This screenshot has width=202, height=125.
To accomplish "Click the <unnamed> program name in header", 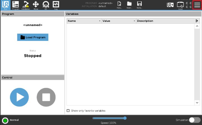I will 105,3.
